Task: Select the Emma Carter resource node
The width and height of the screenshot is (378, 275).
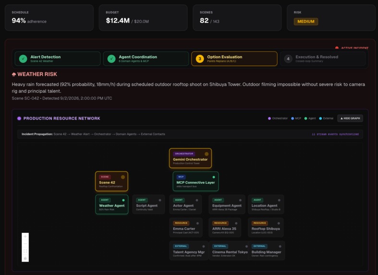Action: click(x=186, y=227)
